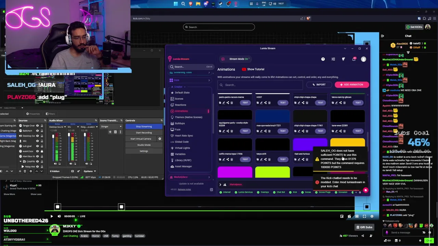Viewport: 438px width, 246px height.
Task: Mute Desktop Sound in OBS mixer
Action: coord(55,164)
